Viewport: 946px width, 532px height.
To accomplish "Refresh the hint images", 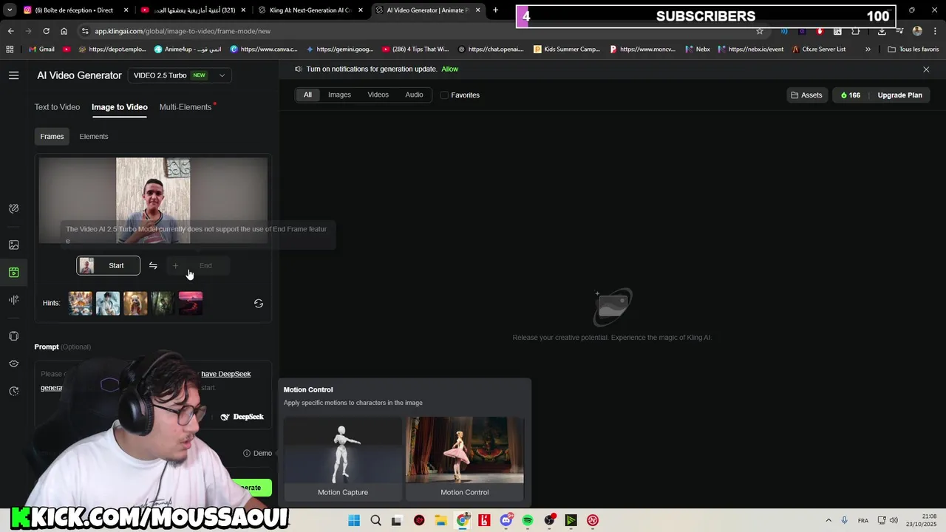I will coord(259,304).
